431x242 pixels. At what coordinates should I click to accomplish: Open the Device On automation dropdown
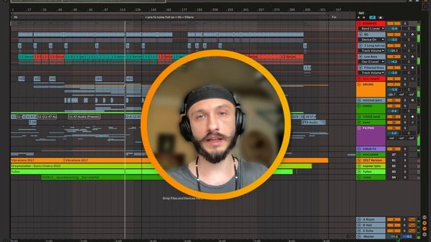click(371, 40)
